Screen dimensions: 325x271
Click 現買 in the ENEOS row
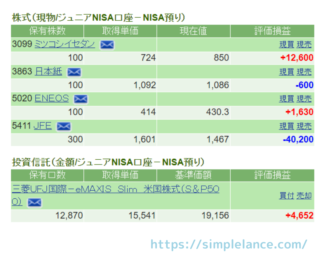[x=287, y=99]
